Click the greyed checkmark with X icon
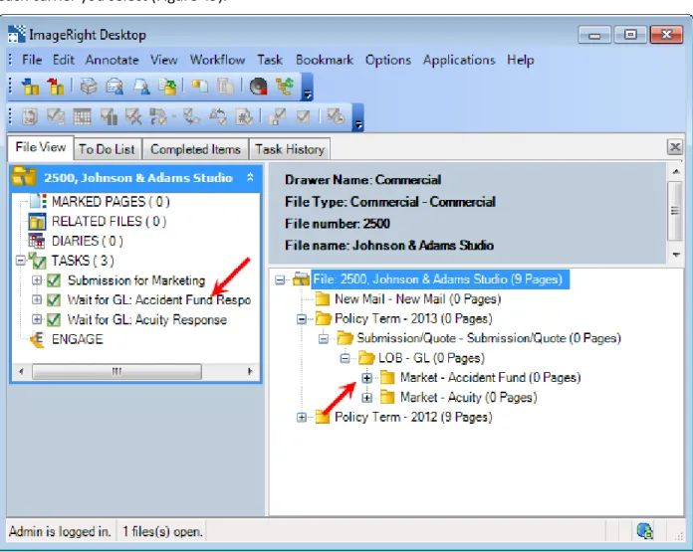 coord(133,116)
